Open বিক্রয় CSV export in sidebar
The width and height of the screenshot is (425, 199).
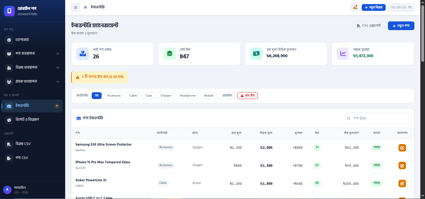32,144
